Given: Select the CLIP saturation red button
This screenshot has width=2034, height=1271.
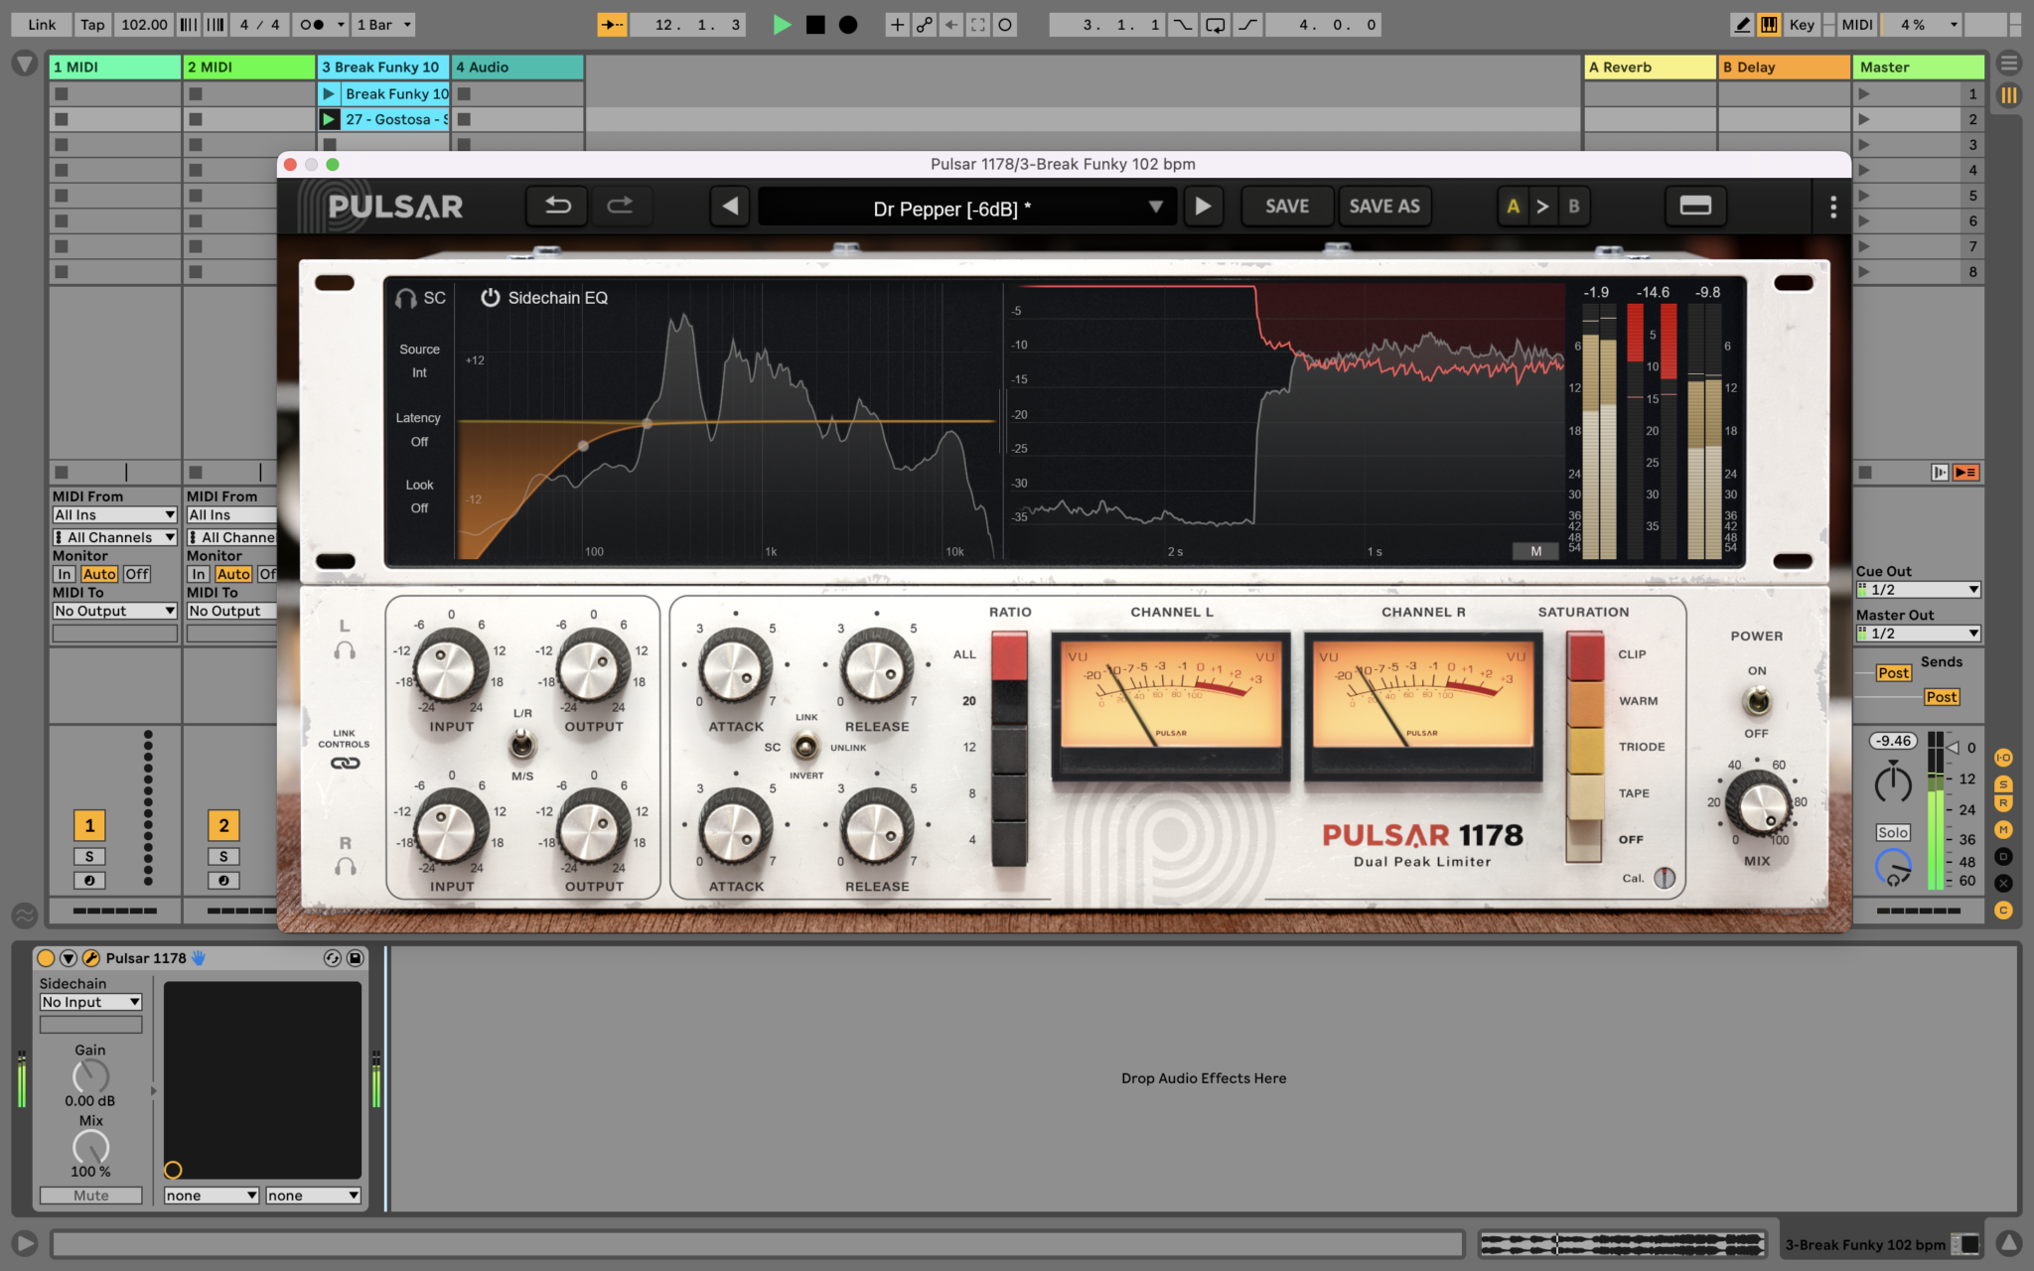Looking at the screenshot, I should pyautogui.click(x=1585, y=654).
